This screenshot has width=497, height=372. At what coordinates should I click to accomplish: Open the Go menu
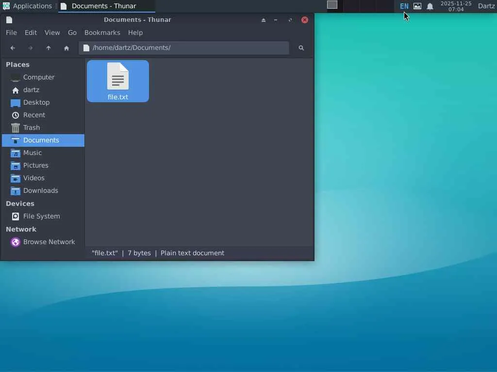pos(72,32)
